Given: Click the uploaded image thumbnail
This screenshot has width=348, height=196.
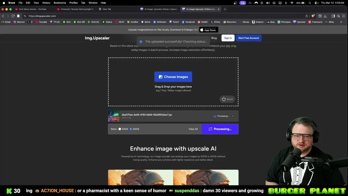Looking at the screenshot, I should coord(114,116).
